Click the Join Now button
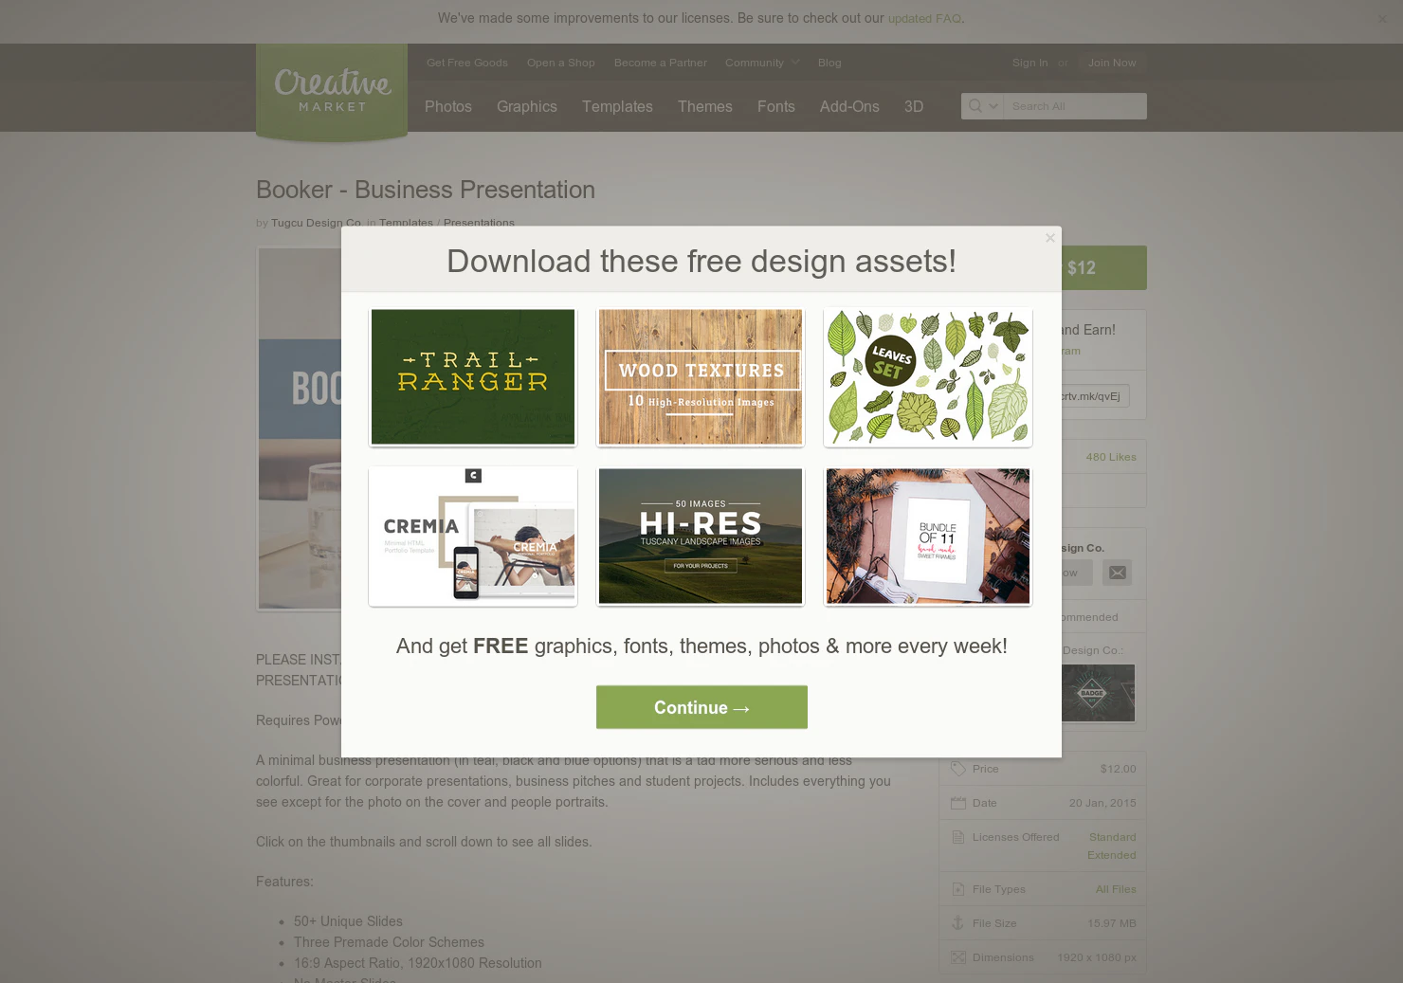Viewport: 1403px width, 983px height. pos(1112,63)
